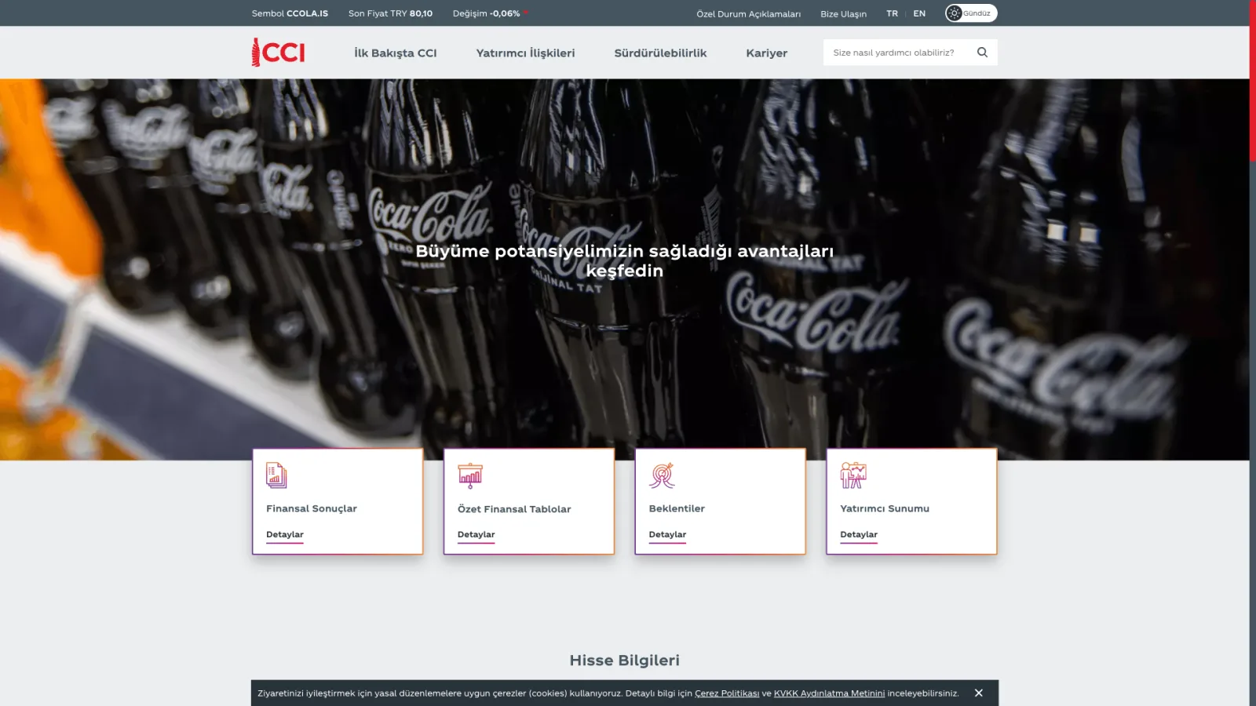This screenshot has width=1256, height=706.
Task: Open the Kariyer menu item
Action: click(x=766, y=53)
